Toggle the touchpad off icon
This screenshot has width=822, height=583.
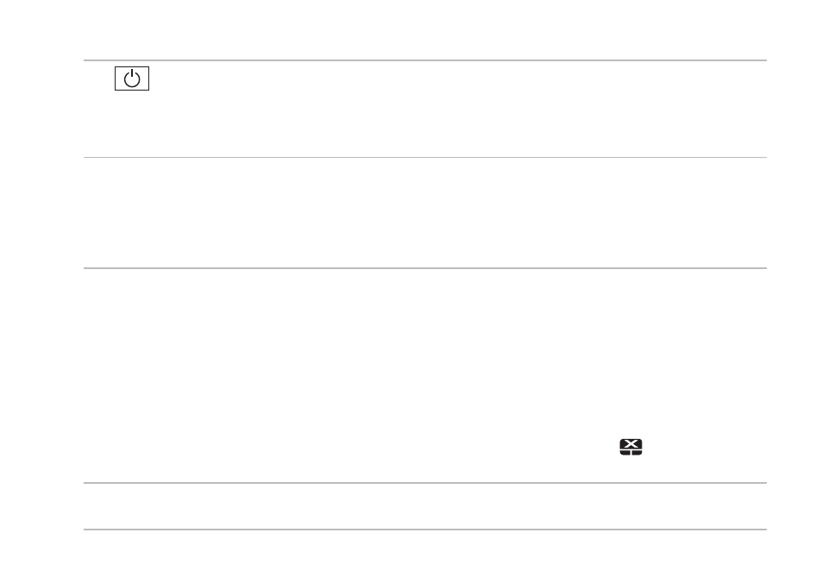631,448
